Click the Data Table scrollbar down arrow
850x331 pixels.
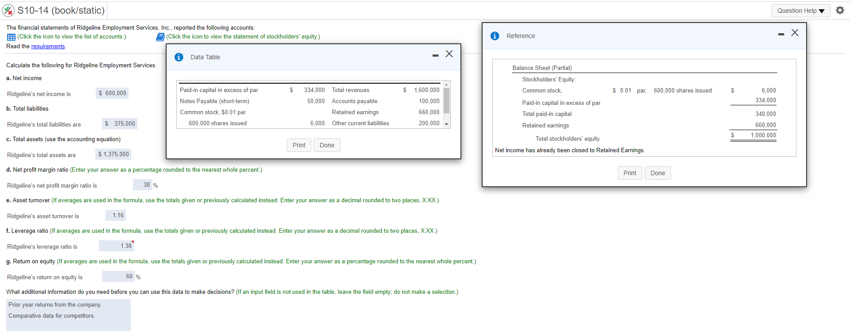click(x=447, y=124)
